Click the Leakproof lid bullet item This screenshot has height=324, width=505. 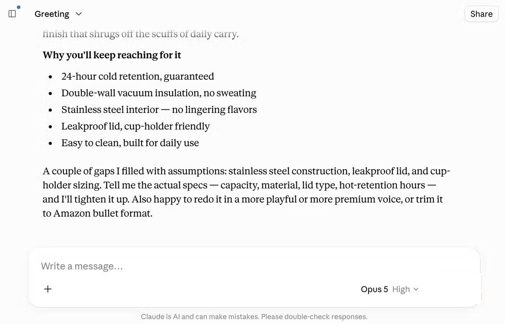[135, 126]
